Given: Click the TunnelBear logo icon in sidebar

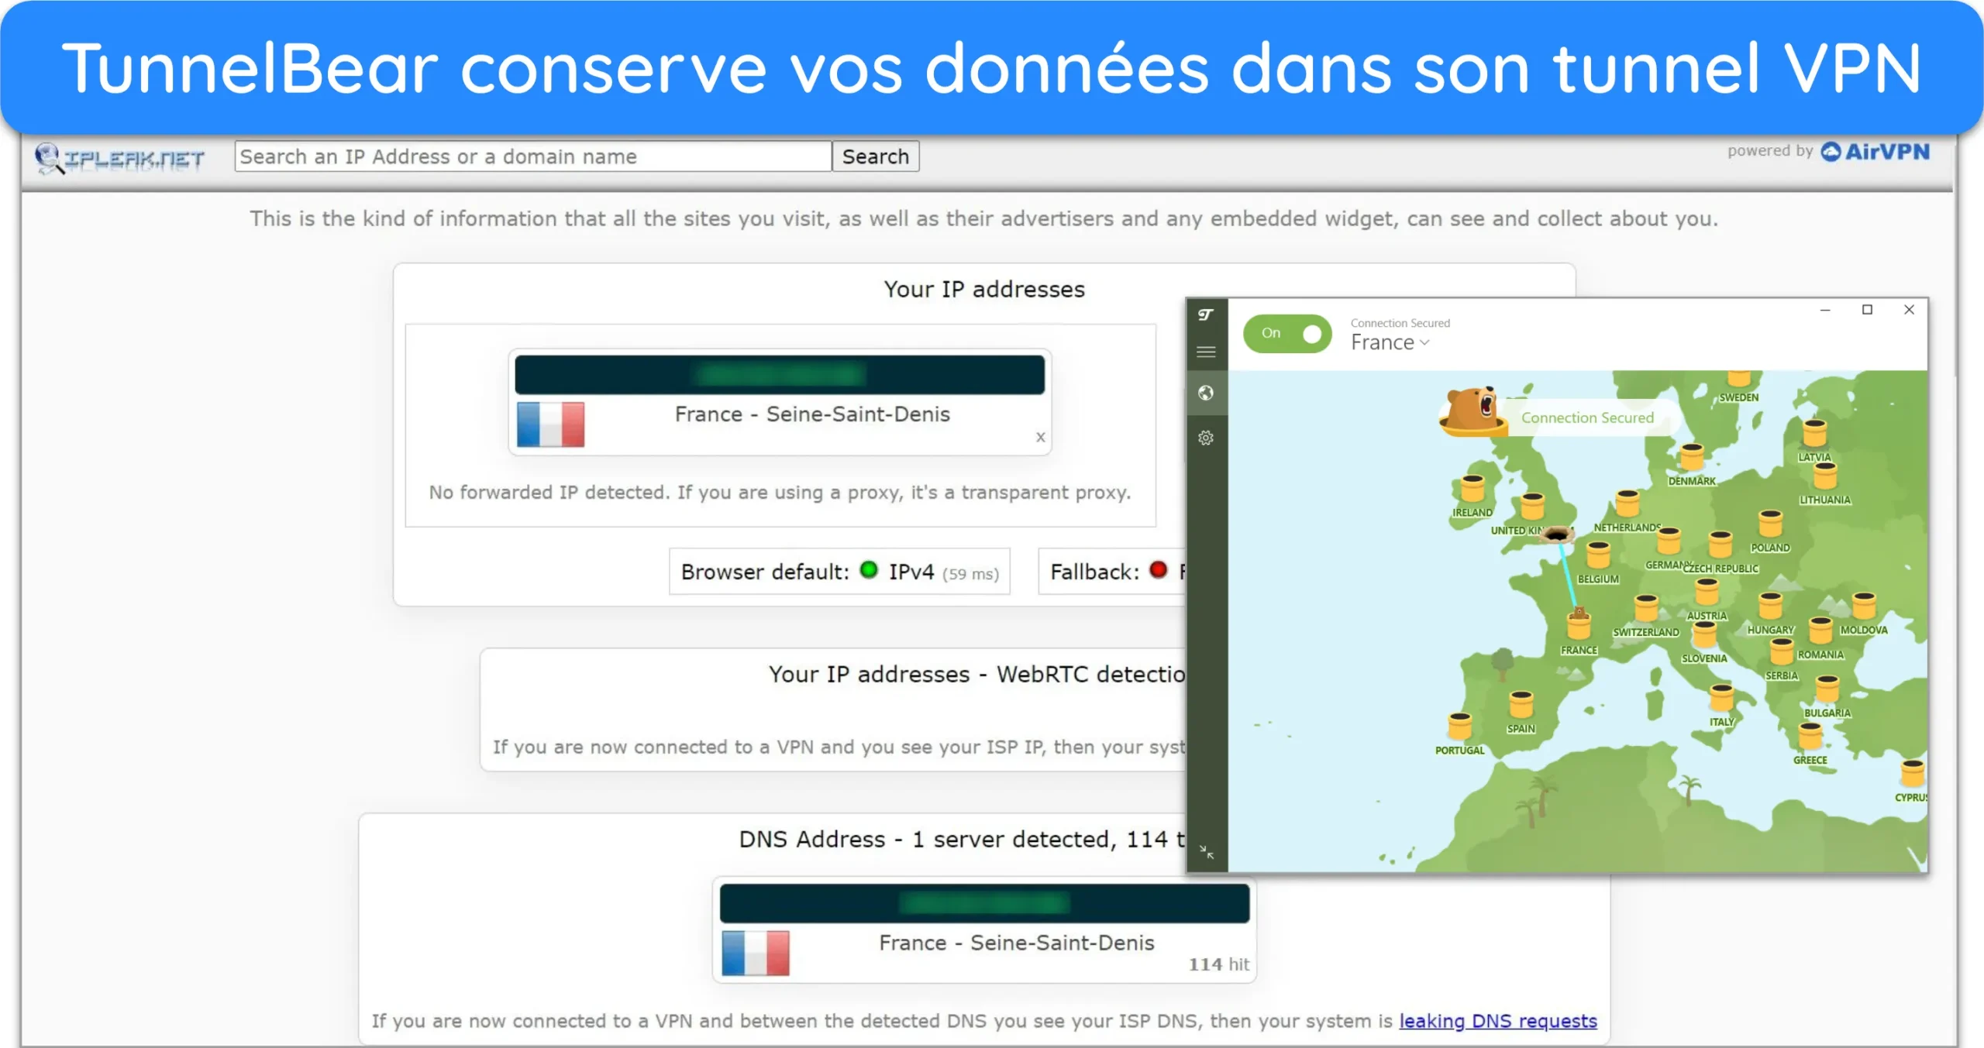Looking at the screenshot, I should click(1206, 314).
